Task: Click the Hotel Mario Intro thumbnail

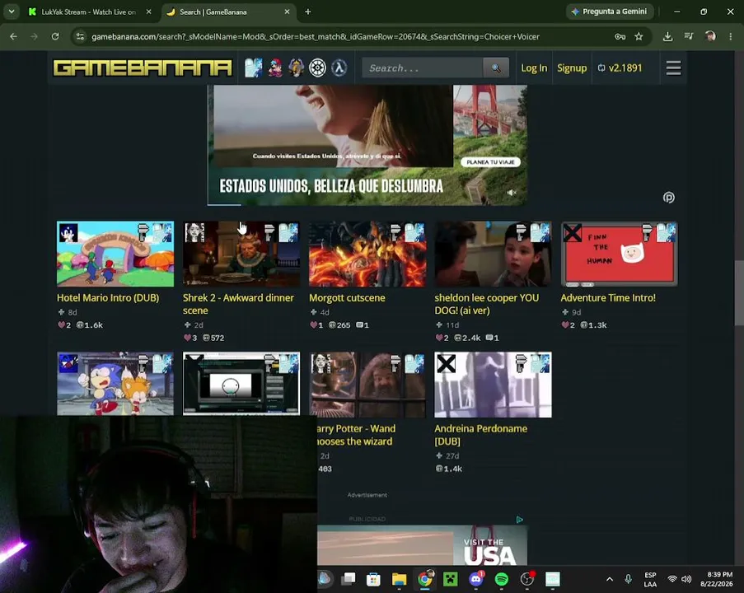Action: coord(115,254)
